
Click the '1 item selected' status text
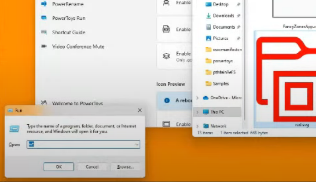point(234,133)
